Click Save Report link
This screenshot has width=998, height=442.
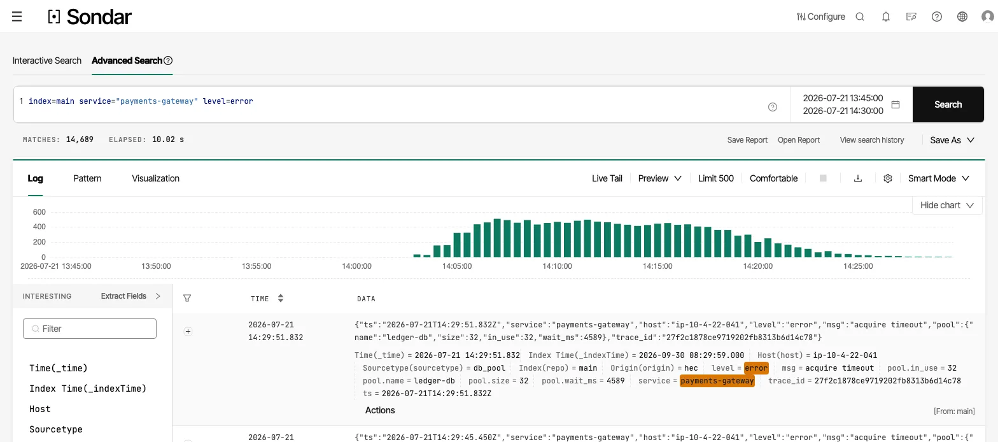(x=747, y=140)
